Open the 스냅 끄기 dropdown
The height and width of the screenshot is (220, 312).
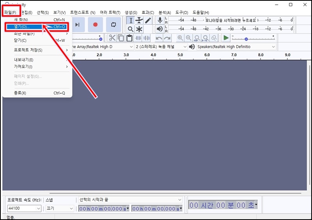click(x=60, y=208)
